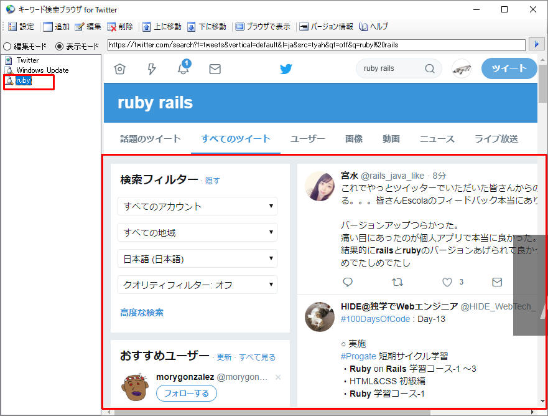Click the 編集 (Edit) toolbar button
The image size is (548, 416).
88,27
